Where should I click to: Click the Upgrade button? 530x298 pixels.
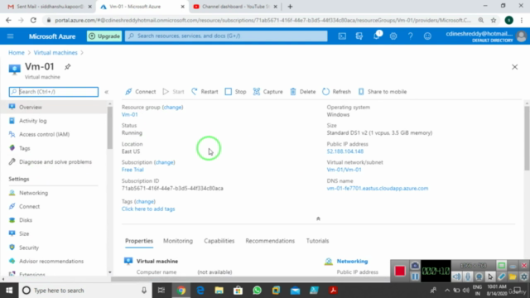(104, 36)
